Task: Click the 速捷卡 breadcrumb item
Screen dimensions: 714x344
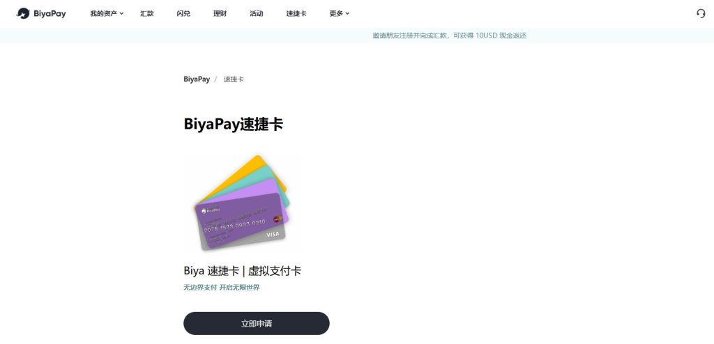Action: click(x=234, y=79)
